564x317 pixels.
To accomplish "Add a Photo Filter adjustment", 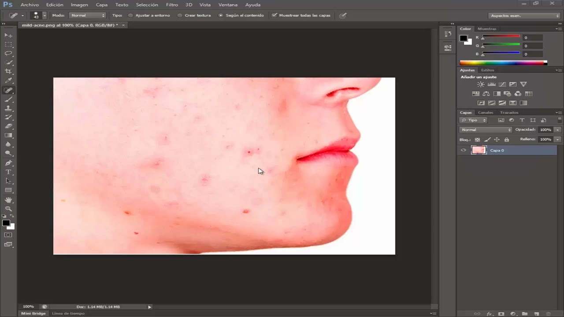I will point(507,93).
